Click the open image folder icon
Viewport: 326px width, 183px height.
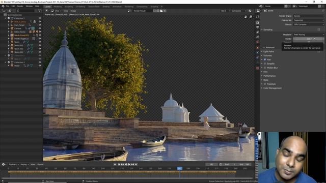[x=161, y=11]
